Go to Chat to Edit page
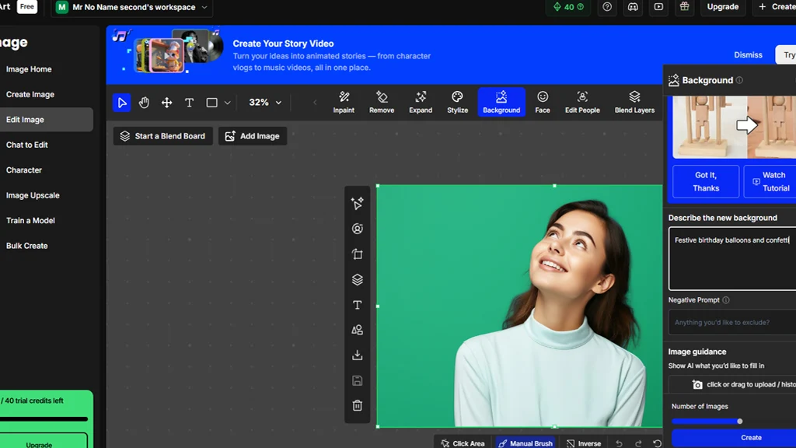 (27, 145)
